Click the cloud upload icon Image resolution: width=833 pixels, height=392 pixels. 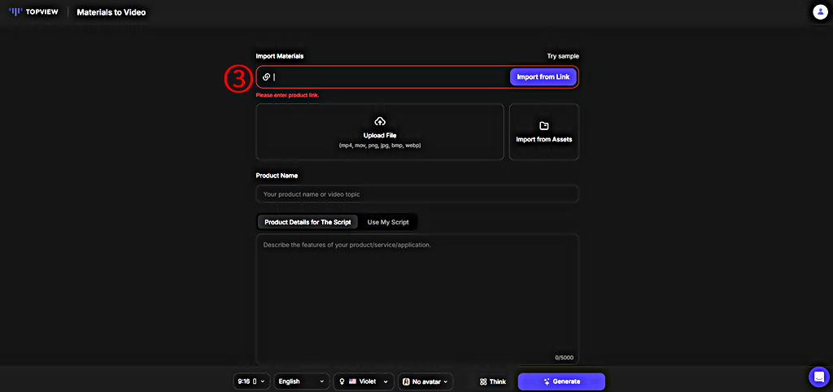pyautogui.click(x=380, y=121)
